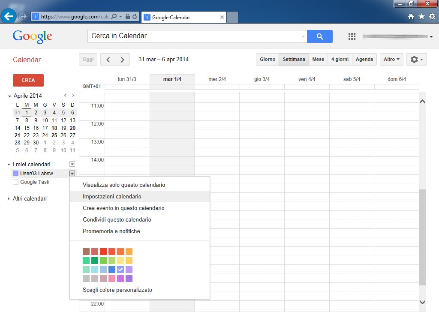The image size is (439, 312).
Task: Open the Altro dropdown
Action: pos(391,59)
